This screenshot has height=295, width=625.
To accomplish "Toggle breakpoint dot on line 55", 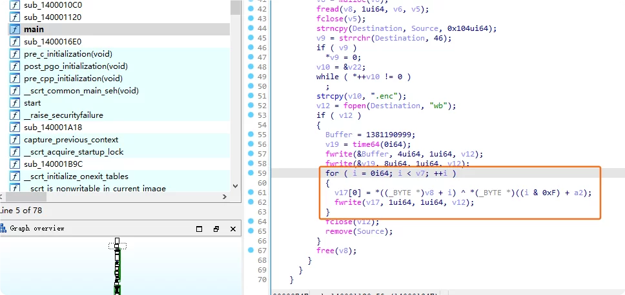I will pos(251,135).
